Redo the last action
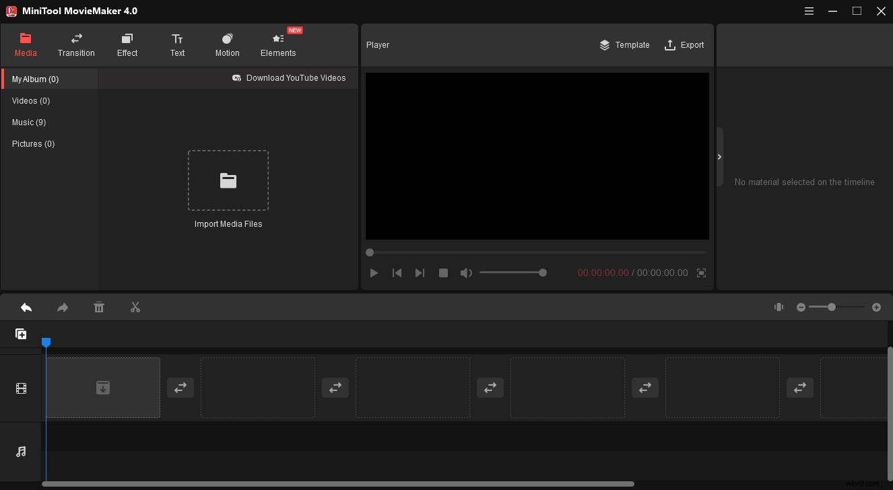 (x=63, y=307)
